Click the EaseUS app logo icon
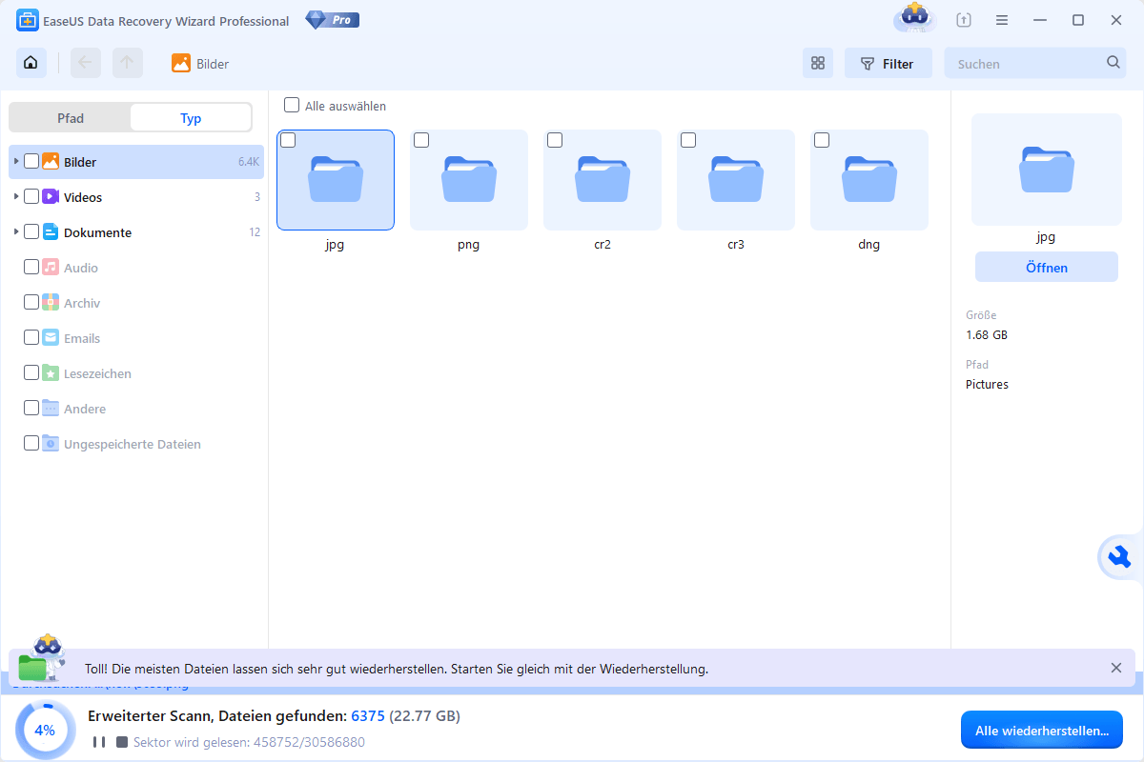 coord(27,21)
